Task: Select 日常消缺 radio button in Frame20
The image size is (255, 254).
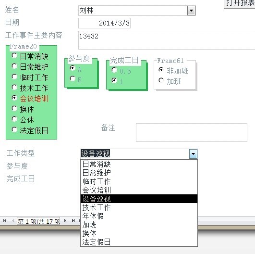Action: coord(14,56)
